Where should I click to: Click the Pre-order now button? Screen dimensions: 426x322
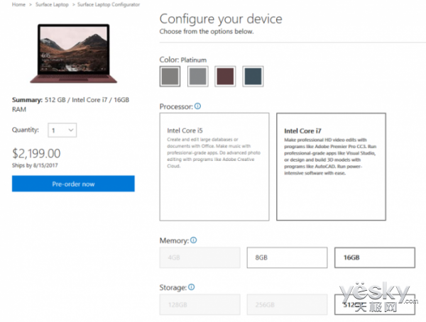pyautogui.click(x=73, y=184)
